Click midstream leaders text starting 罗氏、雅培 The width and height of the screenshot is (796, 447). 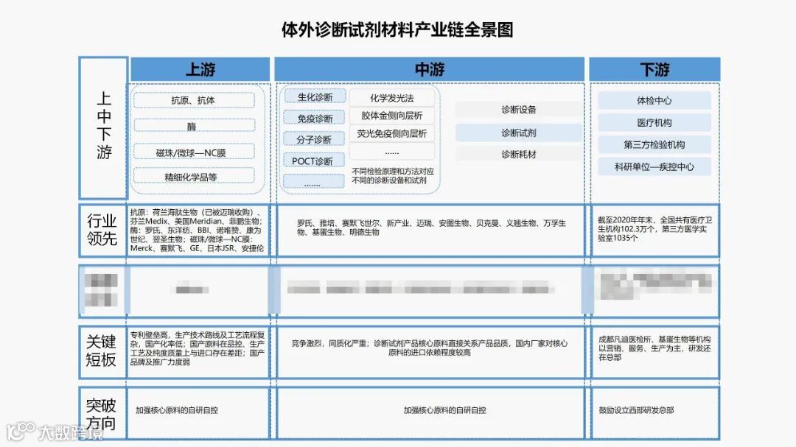[x=431, y=228]
